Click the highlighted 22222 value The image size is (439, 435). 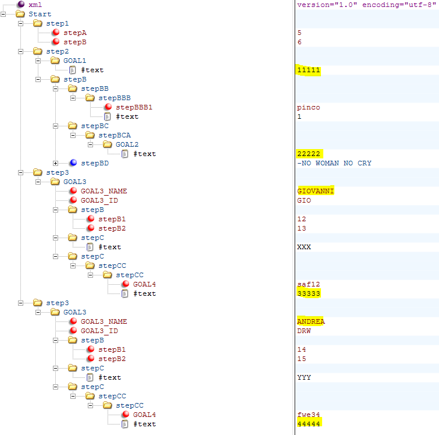coord(308,154)
